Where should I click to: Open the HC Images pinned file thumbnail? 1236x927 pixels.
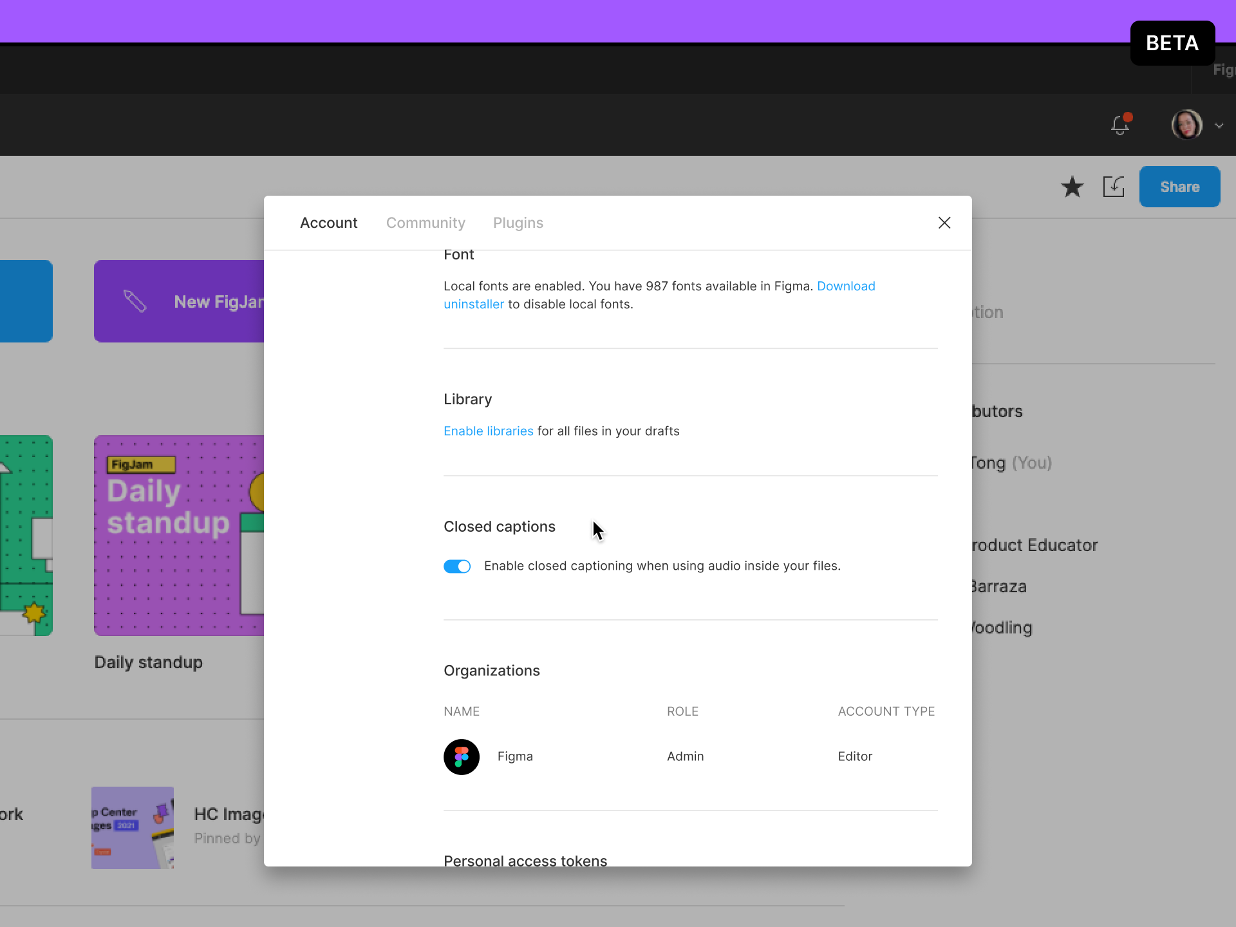click(x=132, y=828)
